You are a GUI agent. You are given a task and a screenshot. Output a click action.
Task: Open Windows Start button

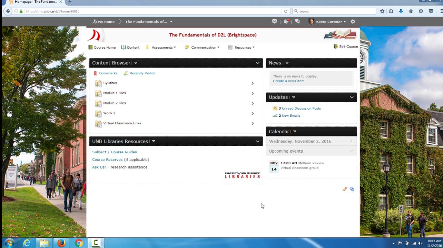coord(9,243)
